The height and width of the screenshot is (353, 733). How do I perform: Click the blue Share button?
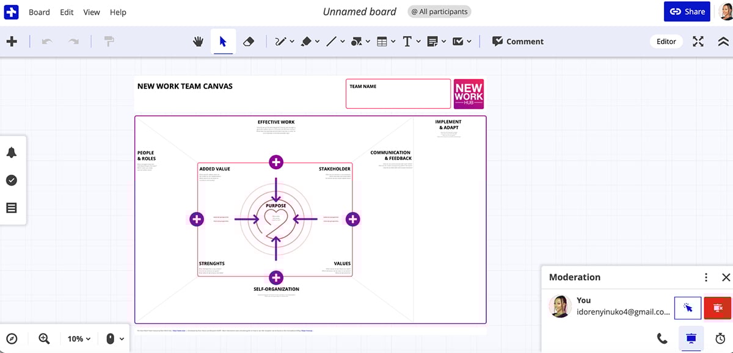[x=687, y=11]
